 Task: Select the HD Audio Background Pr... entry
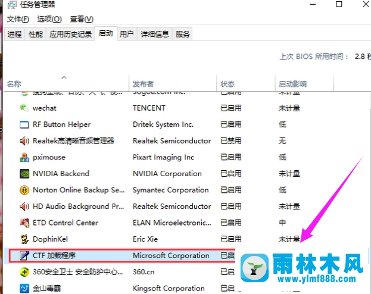79,207
